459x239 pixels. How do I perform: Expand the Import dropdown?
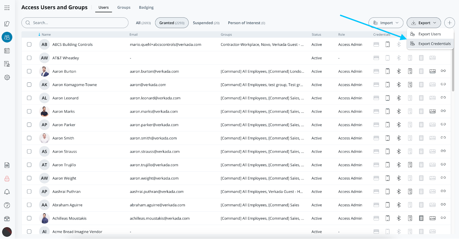pyautogui.click(x=386, y=23)
